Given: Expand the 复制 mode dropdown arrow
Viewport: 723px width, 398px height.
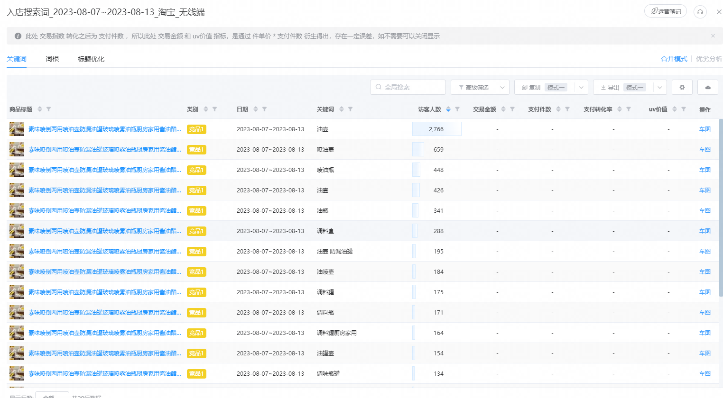Looking at the screenshot, I should tap(581, 87).
